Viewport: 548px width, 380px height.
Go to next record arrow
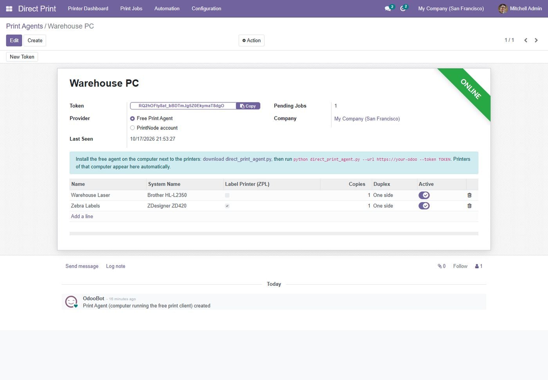coord(536,40)
